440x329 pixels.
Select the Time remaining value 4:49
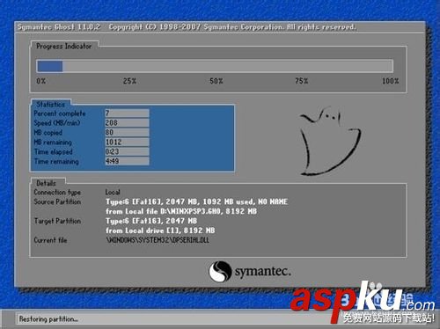coord(127,161)
